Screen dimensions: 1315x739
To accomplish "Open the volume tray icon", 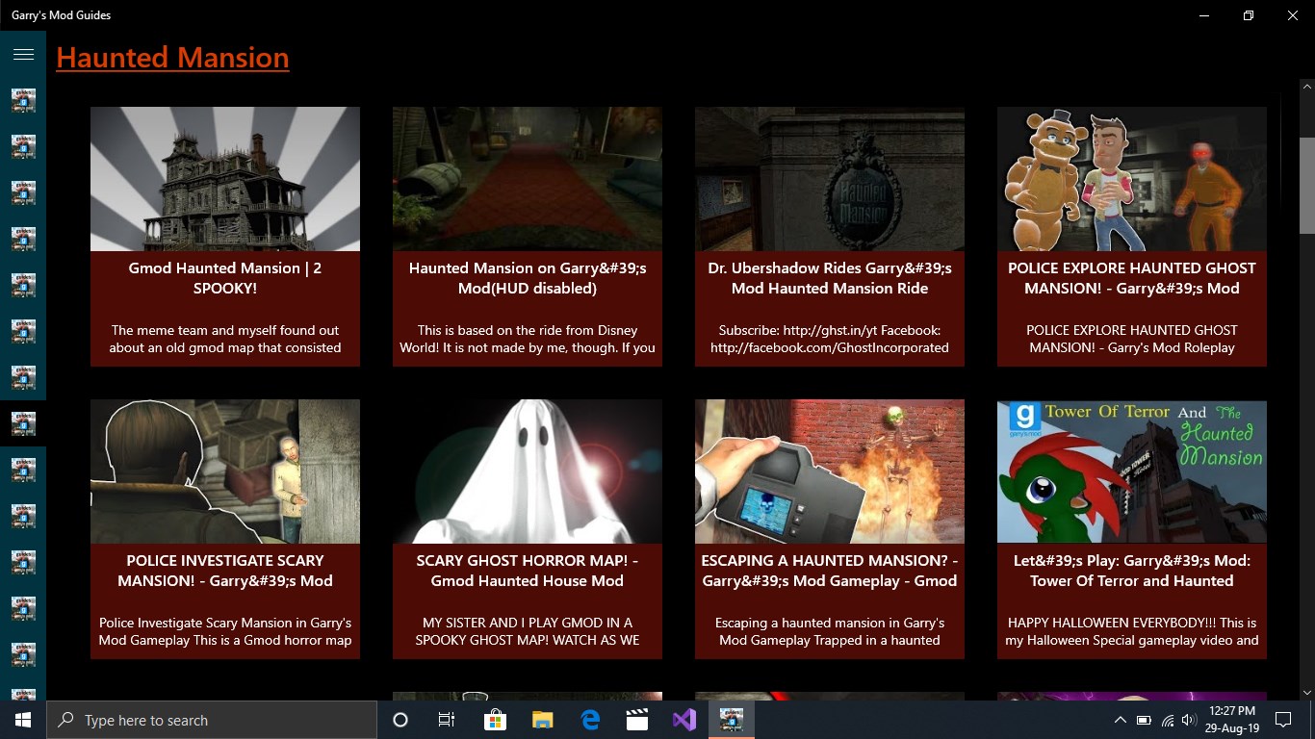I will [x=1188, y=720].
